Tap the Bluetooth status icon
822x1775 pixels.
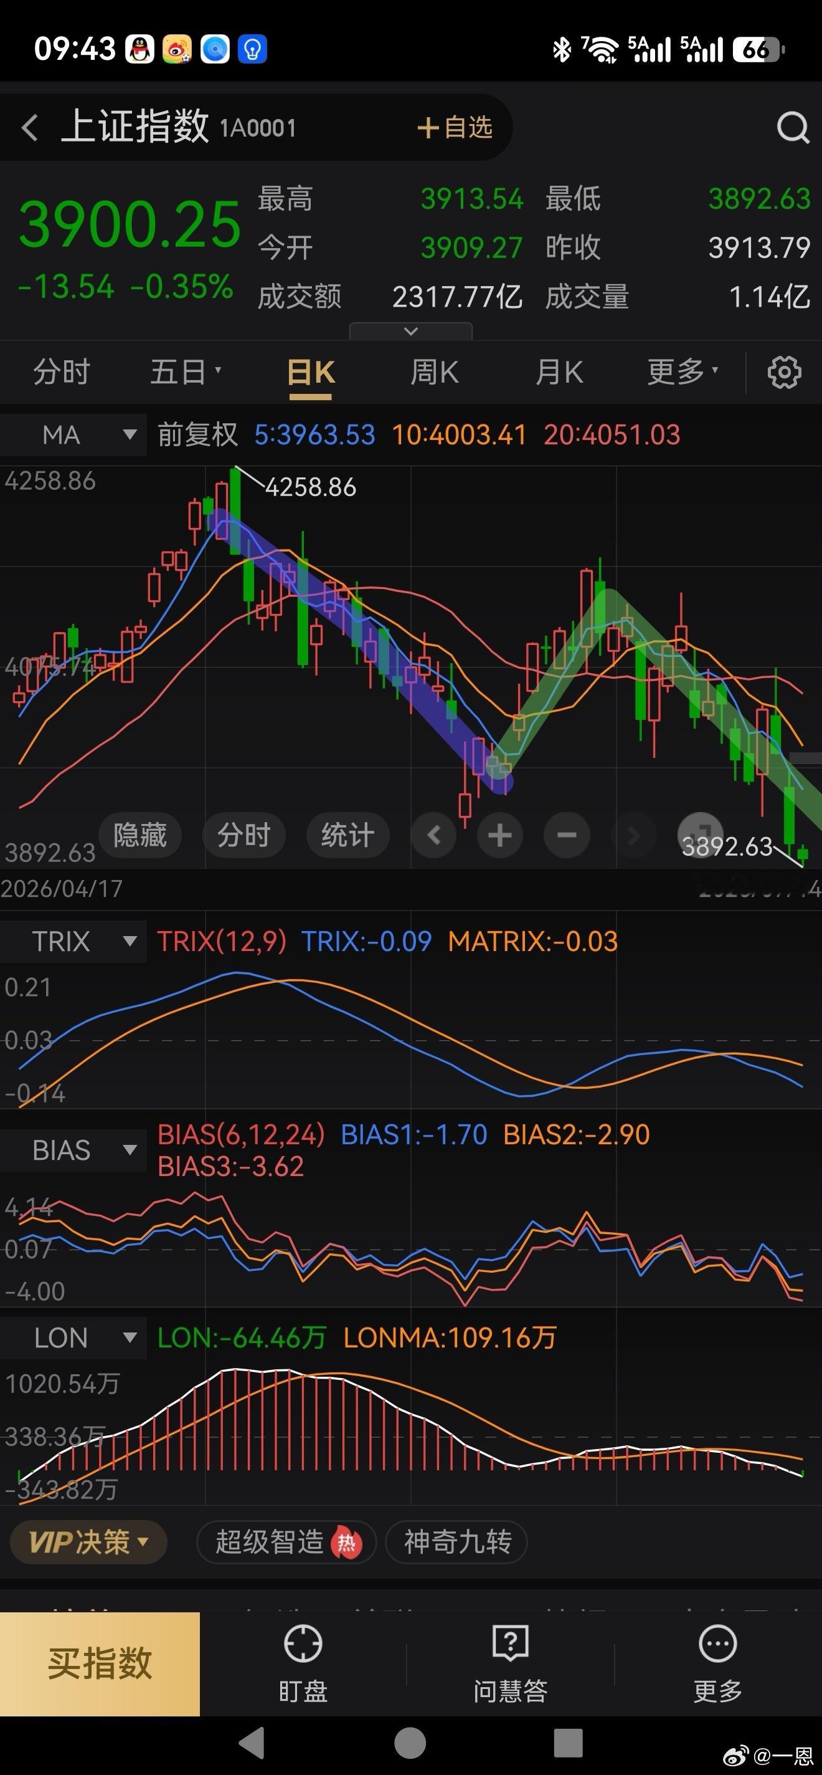tap(562, 50)
